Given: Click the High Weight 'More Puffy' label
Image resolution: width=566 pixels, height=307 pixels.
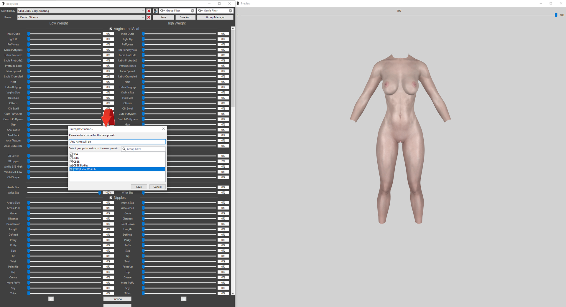Looking at the screenshot, I should click(x=127, y=283).
